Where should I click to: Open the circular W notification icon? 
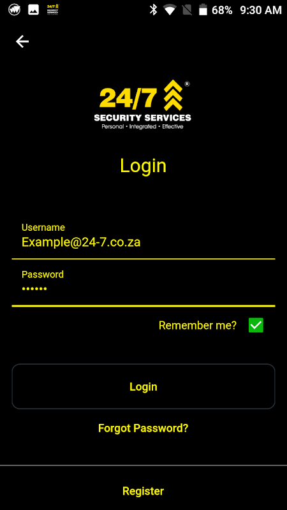pos(14,10)
